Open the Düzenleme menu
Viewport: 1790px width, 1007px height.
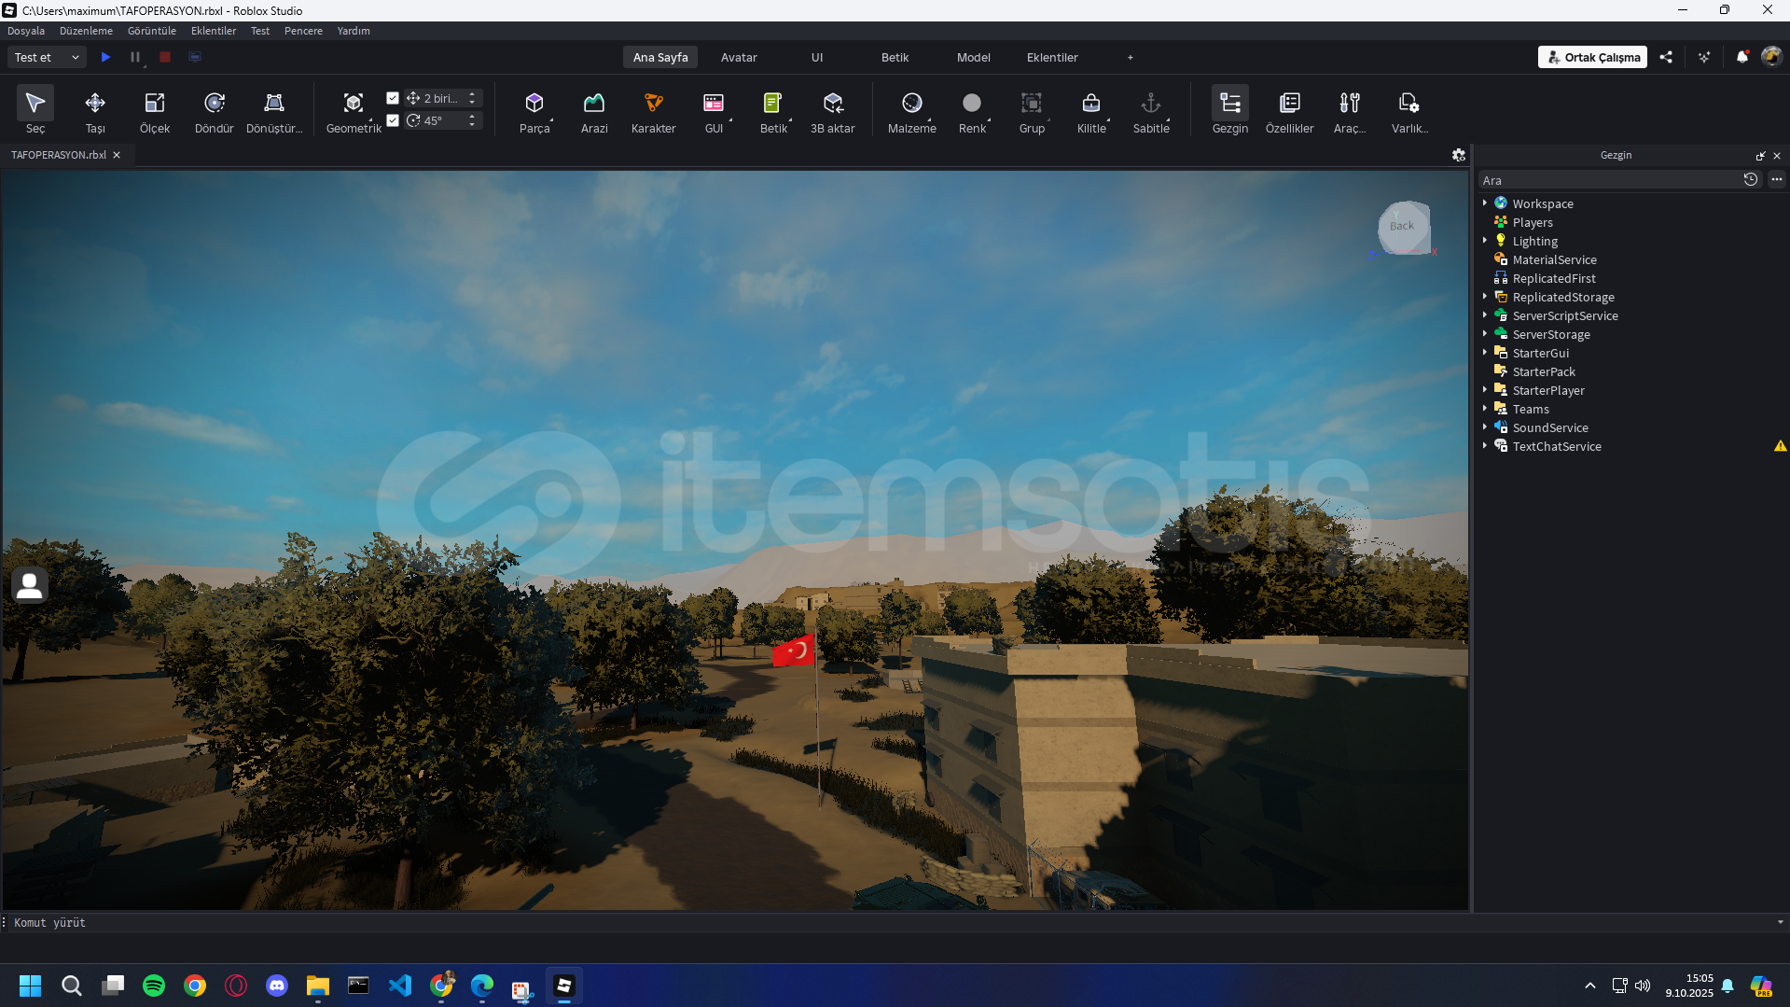pyautogui.click(x=86, y=31)
